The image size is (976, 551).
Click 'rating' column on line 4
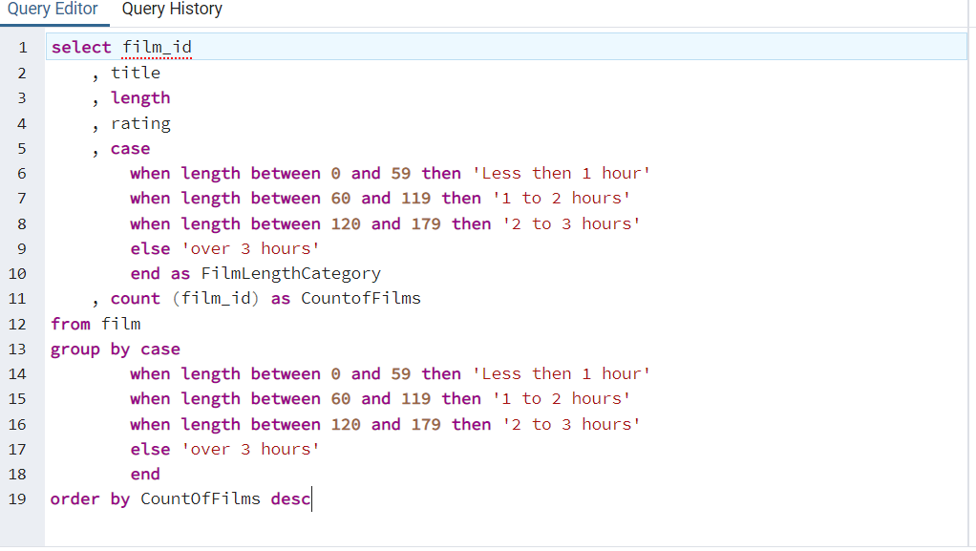[140, 123]
